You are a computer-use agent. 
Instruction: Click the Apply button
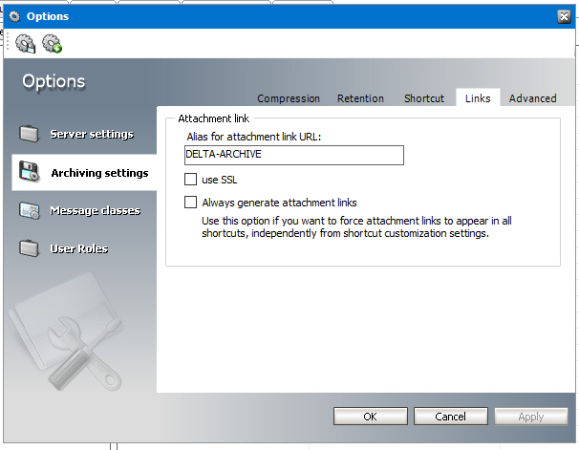[531, 417]
